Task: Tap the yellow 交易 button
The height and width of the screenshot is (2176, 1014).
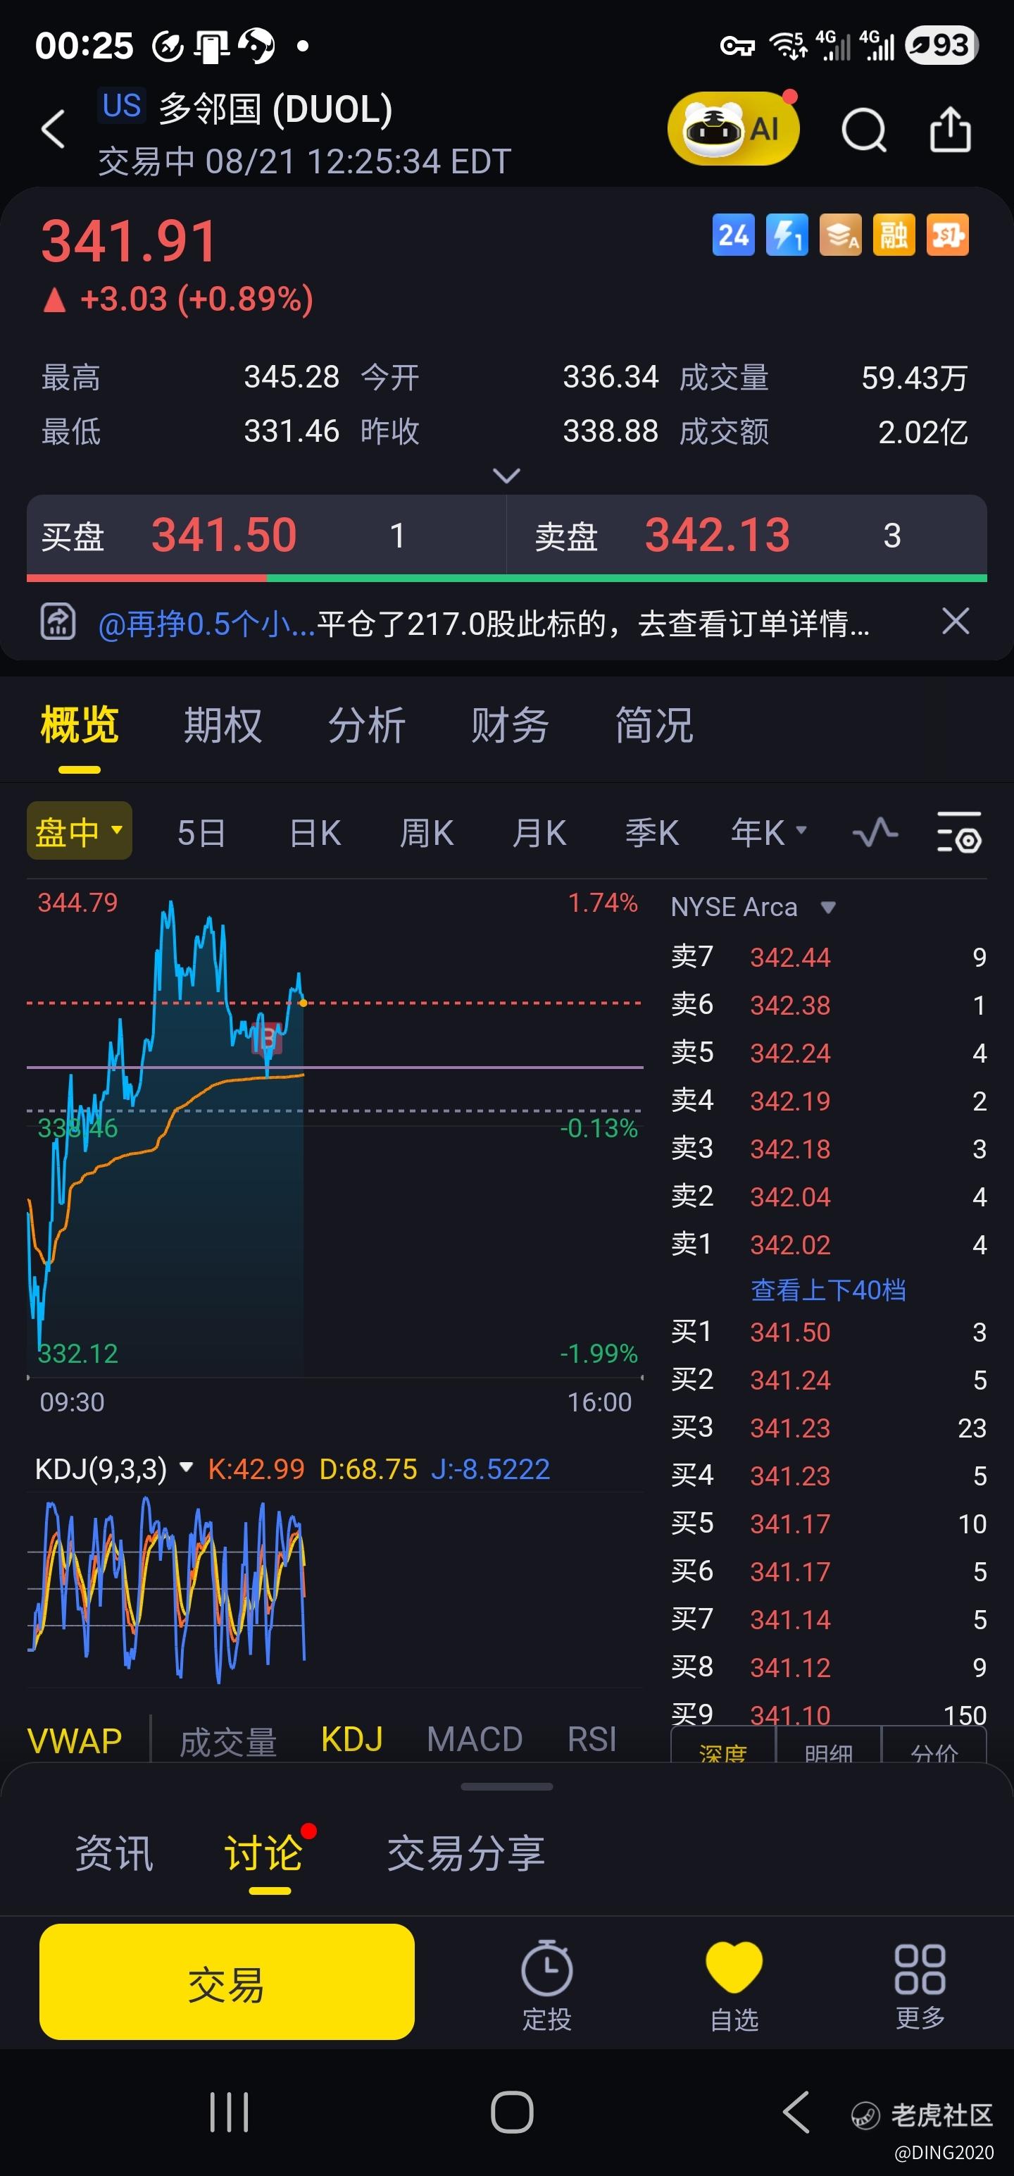Action: (226, 1982)
